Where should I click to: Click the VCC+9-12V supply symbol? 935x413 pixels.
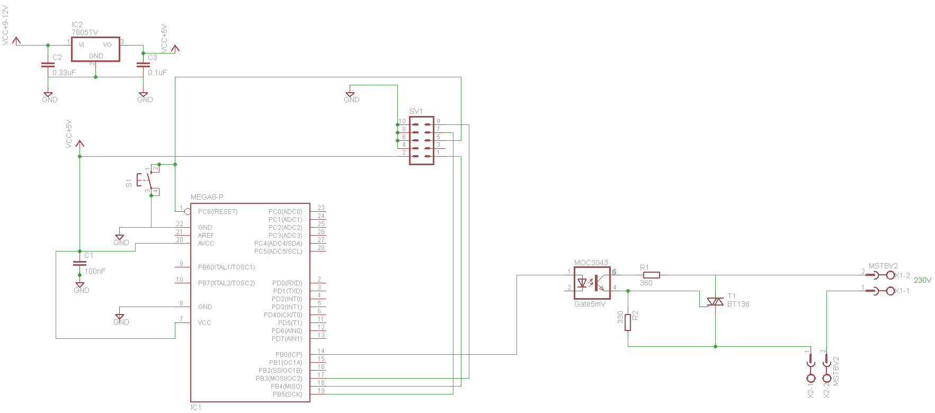(x=16, y=41)
